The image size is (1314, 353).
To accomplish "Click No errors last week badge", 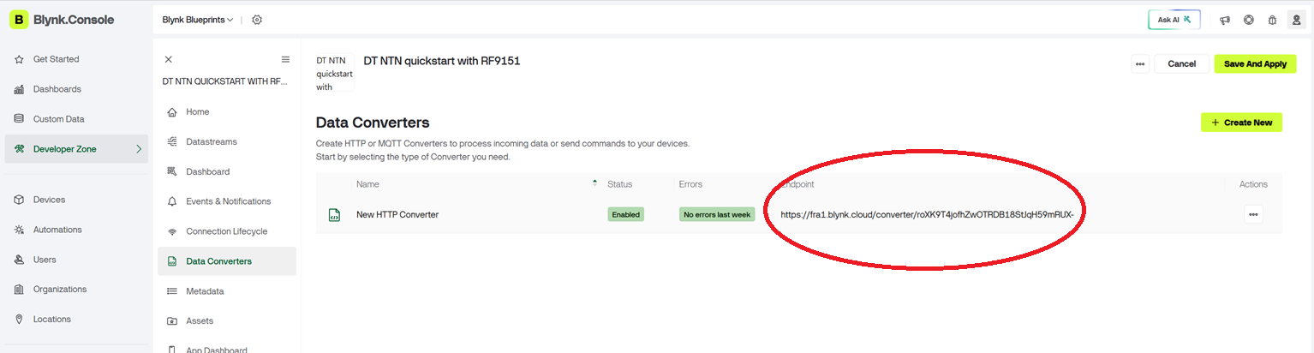I will point(717,214).
